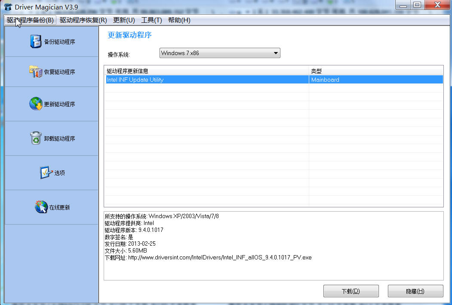
Task: Click the file size 5.60MB line
Action: point(126,250)
